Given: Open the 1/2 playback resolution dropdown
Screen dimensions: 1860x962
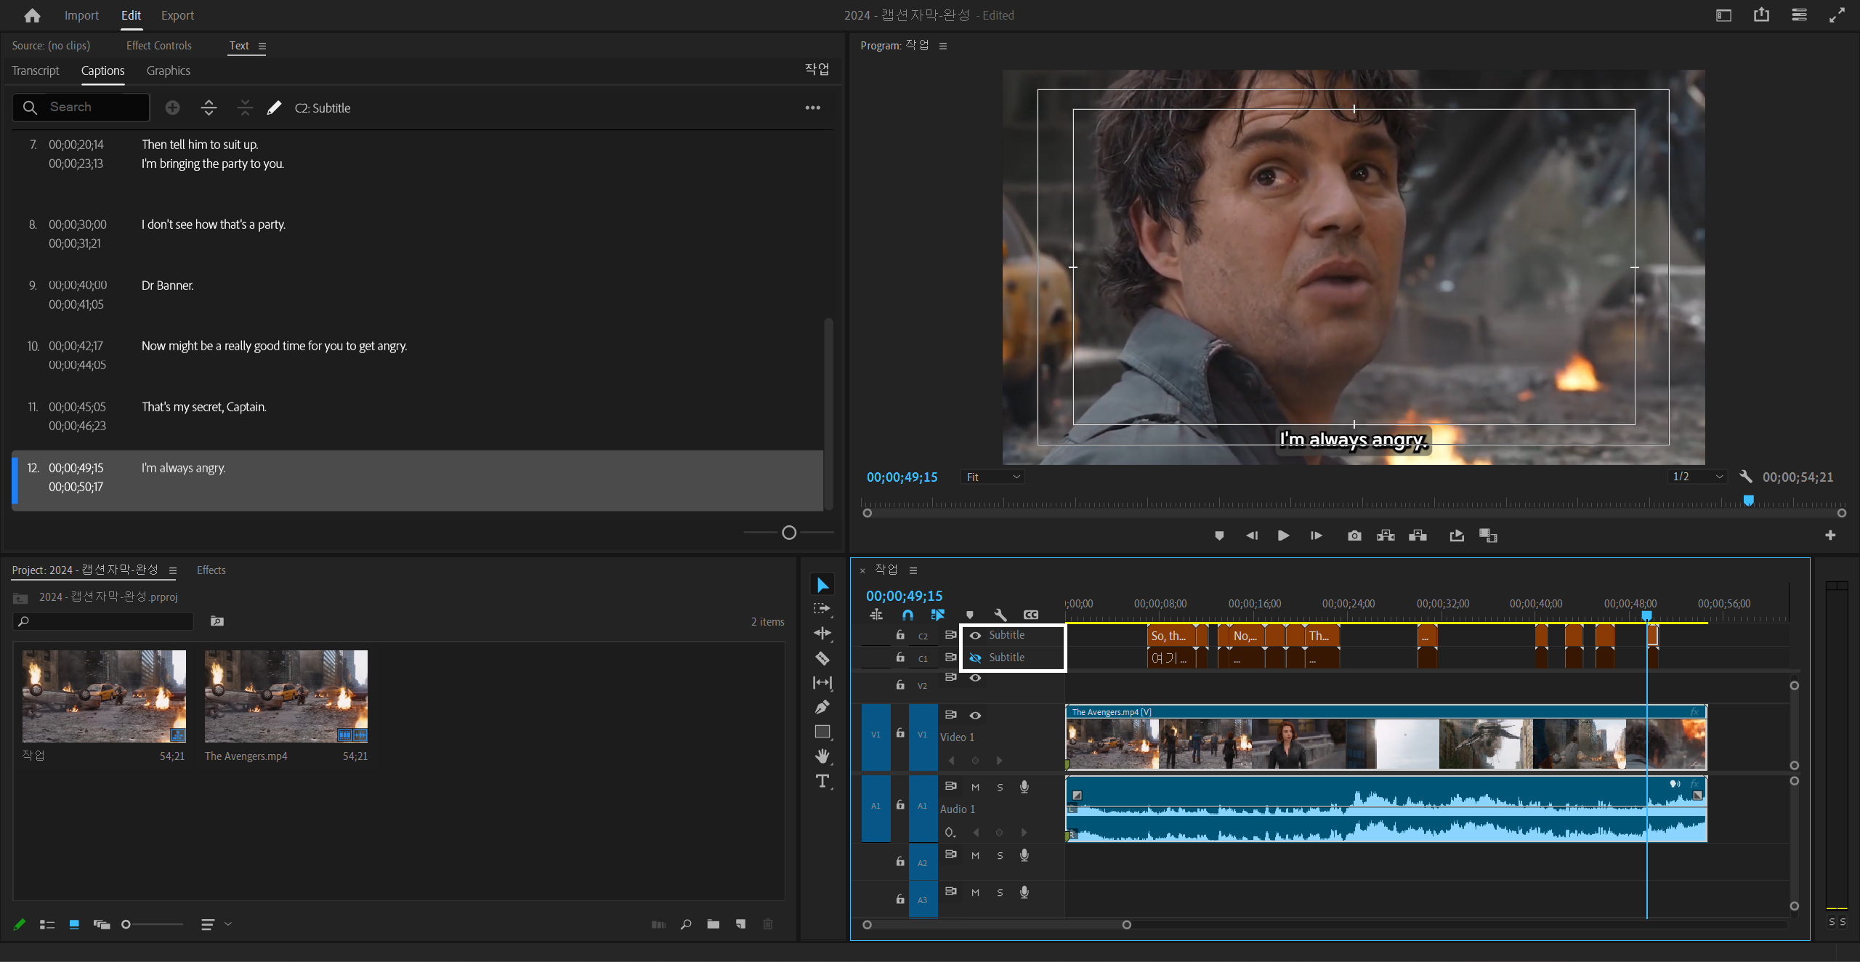Looking at the screenshot, I should 1697,477.
